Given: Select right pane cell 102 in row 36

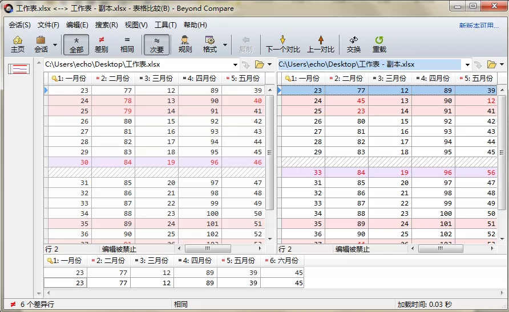Looking at the screenshot, I should [x=433, y=234].
